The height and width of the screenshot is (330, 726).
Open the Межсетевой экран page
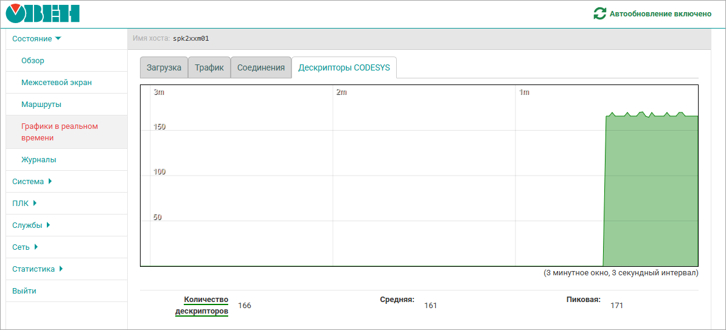point(56,82)
